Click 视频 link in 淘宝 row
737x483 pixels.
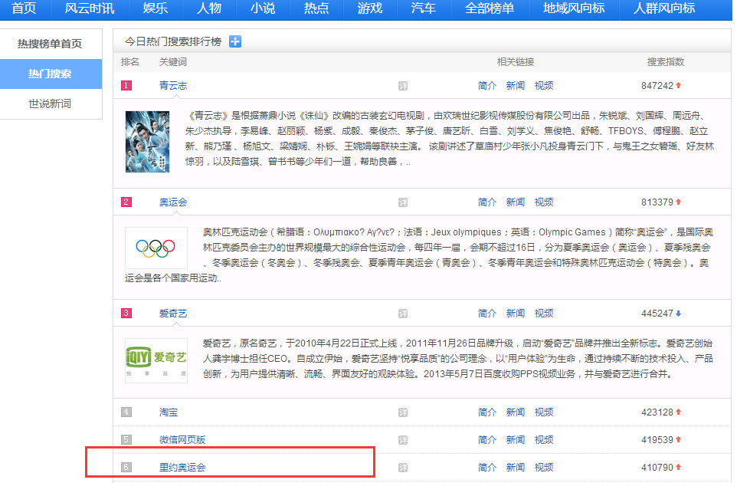(544, 412)
